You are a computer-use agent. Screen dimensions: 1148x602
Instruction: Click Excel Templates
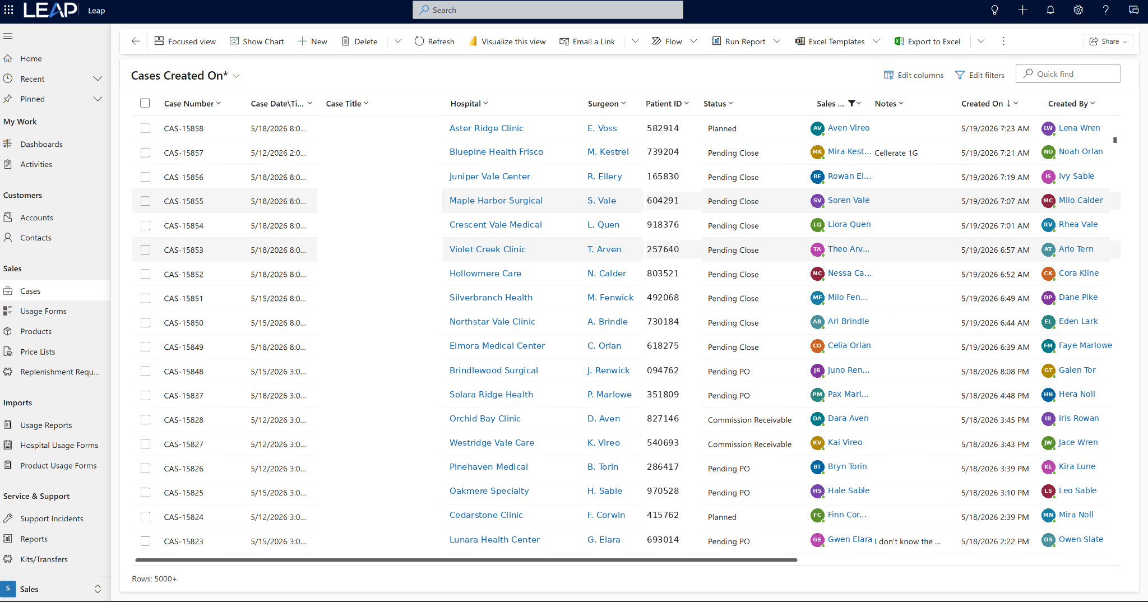click(x=830, y=41)
